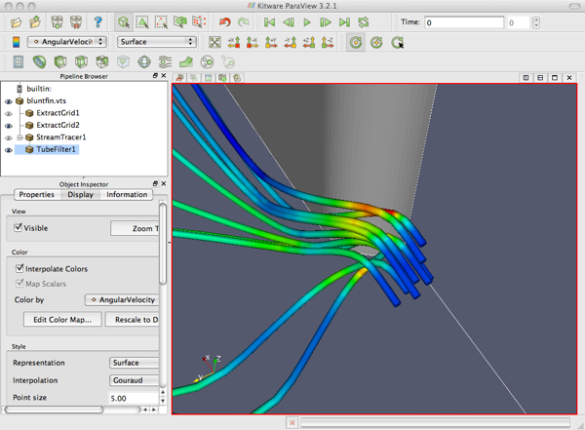Set view direction to +Z

point(308,42)
